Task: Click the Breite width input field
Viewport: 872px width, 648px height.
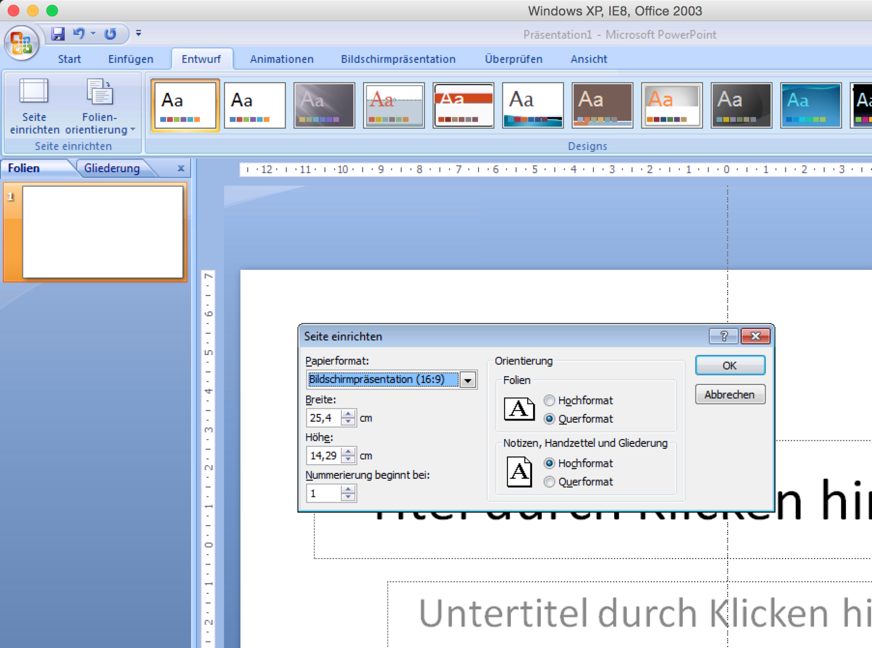Action: coord(324,418)
